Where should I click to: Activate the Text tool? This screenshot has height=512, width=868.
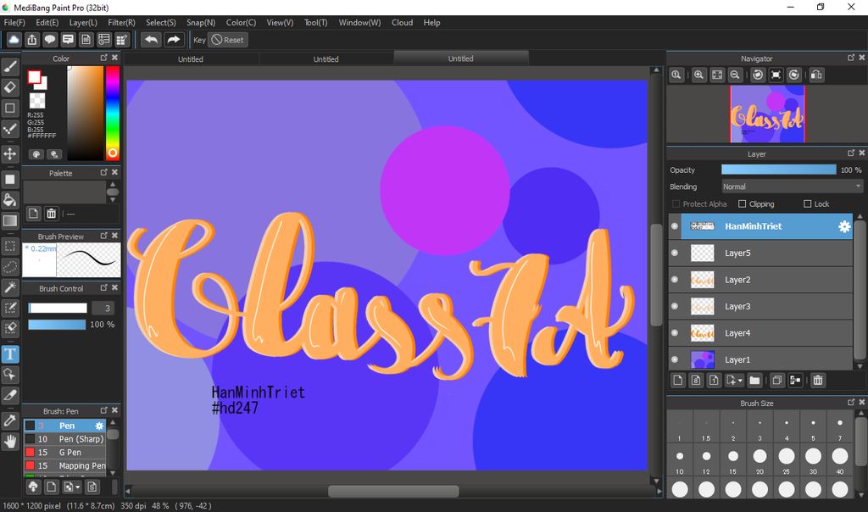point(10,354)
